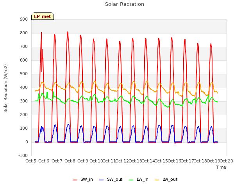Click the Oct 8 x-axis tick label
Screen dimensions: 250x187
(x=70, y=161)
